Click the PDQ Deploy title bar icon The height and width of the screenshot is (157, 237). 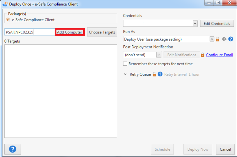(5, 4)
